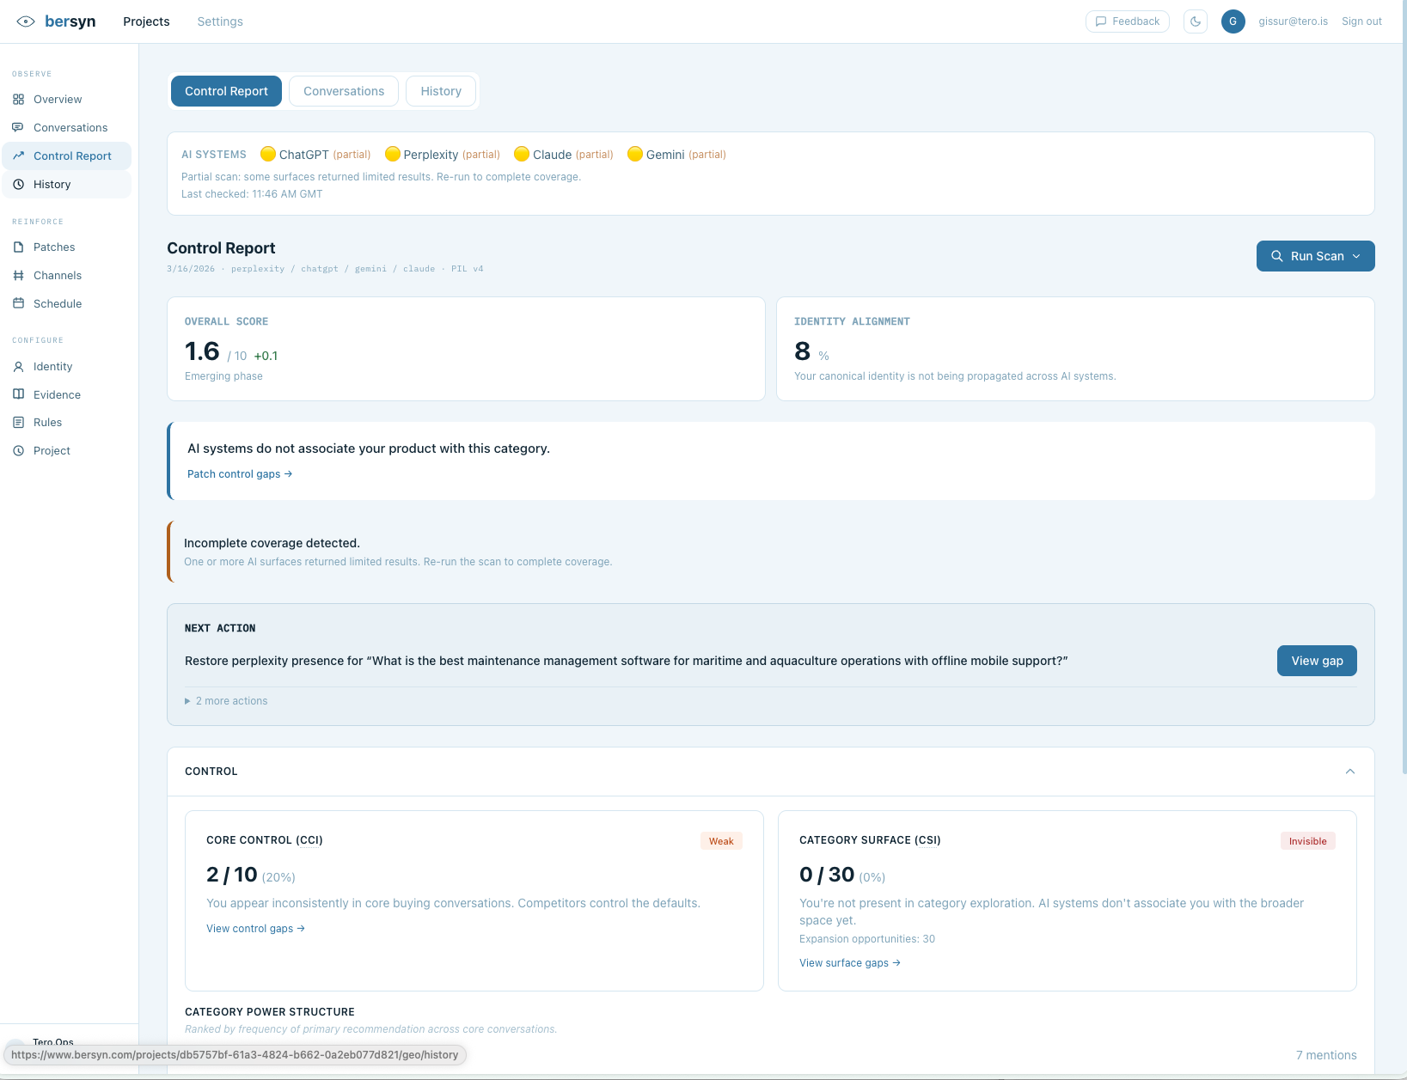Image resolution: width=1407 pixels, height=1080 pixels.
Task: Open the Projects menu item
Action: click(146, 21)
